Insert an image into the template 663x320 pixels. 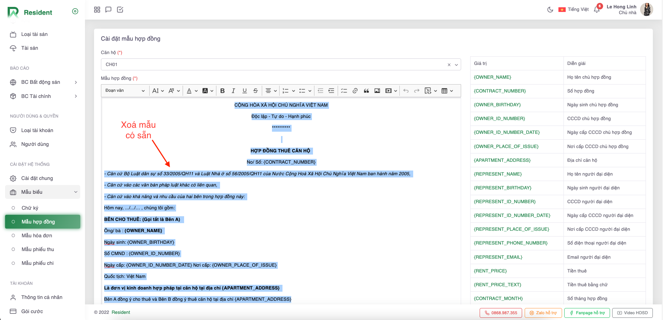377,91
